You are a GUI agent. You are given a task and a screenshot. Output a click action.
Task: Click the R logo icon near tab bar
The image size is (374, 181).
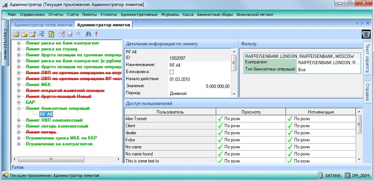(x=366, y=34)
